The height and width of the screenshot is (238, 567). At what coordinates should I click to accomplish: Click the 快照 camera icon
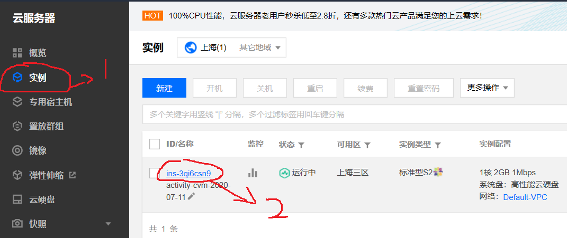pos(17,224)
